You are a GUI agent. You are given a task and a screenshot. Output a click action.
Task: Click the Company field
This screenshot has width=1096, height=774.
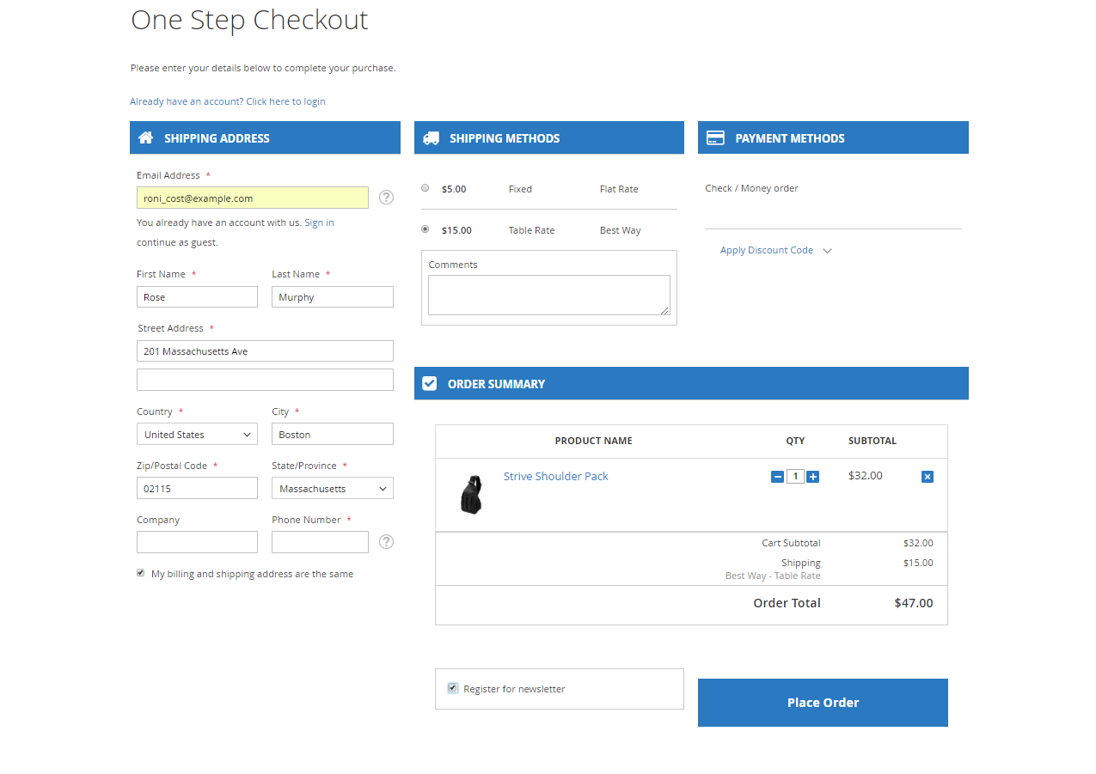tap(197, 542)
